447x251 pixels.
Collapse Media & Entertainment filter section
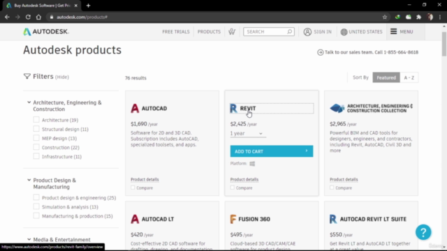click(x=29, y=239)
